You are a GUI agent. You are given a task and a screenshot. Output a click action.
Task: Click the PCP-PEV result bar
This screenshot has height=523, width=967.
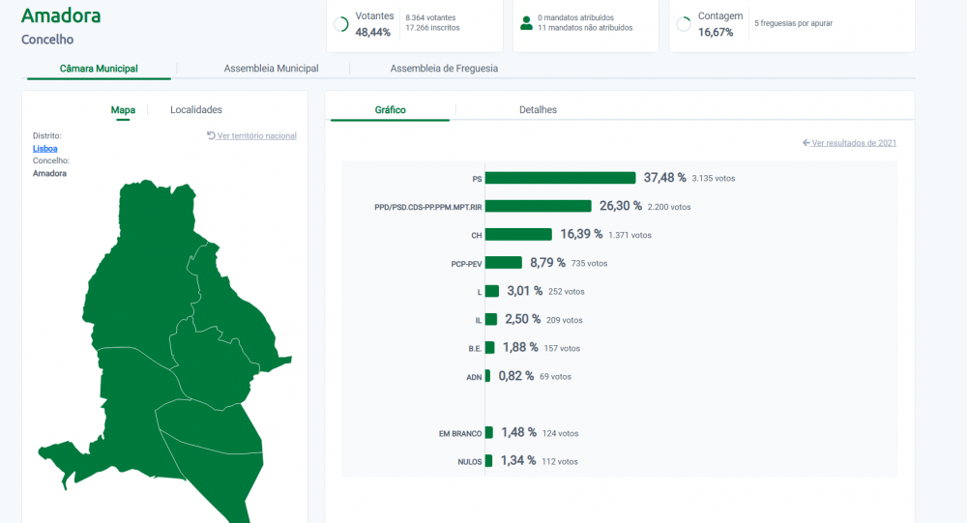click(504, 263)
